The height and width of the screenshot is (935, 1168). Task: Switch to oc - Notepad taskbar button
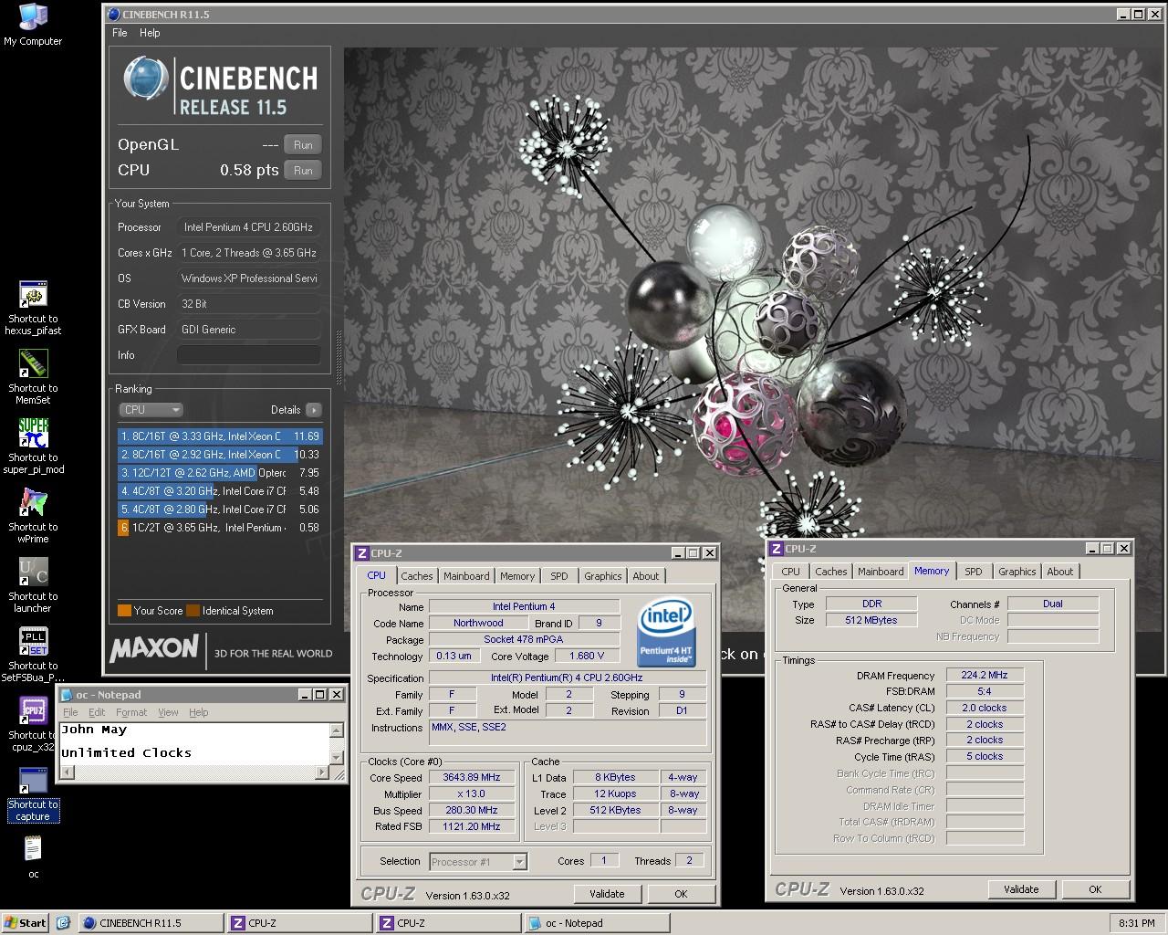click(x=597, y=923)
